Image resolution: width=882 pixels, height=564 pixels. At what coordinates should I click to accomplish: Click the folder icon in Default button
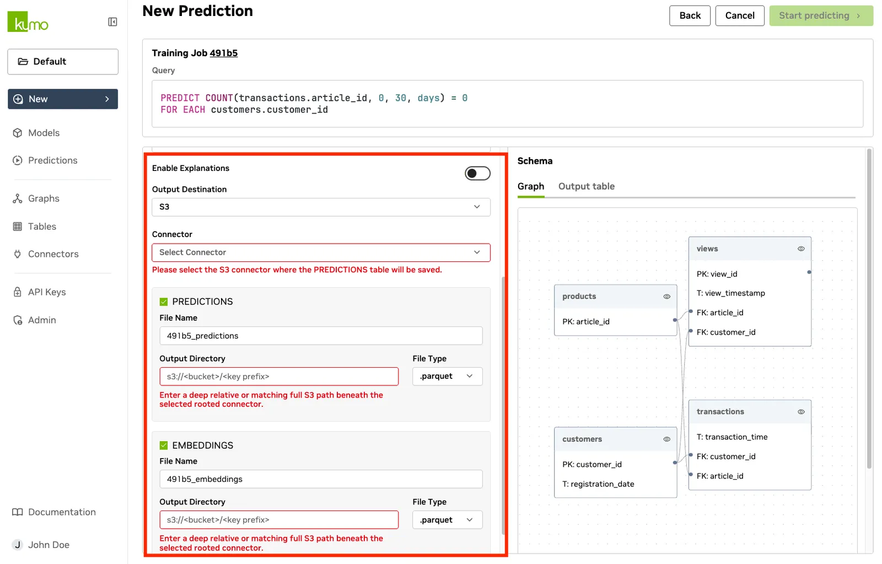tap(23, 61)
